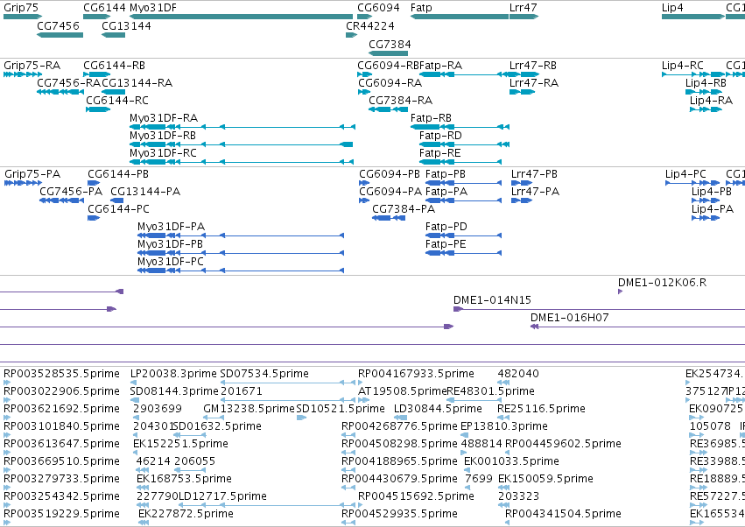Click the Lrr47 gene label
Viewport: 745px width, 527px height.
[x=524, y=8]
